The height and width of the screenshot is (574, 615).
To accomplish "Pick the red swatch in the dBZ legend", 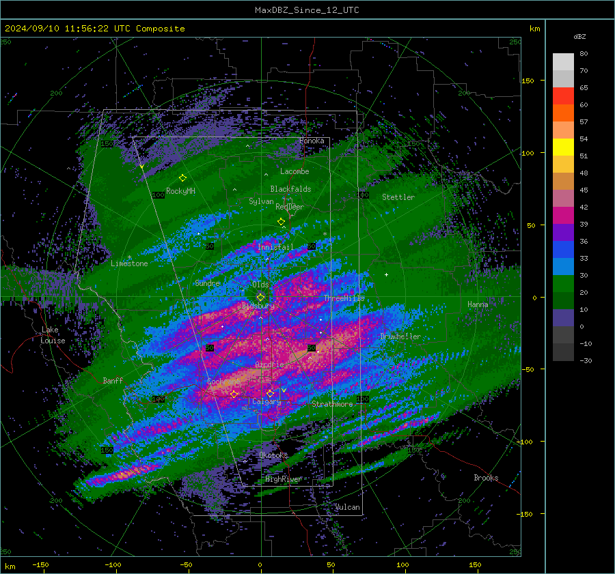I will [x=563, y=96].
